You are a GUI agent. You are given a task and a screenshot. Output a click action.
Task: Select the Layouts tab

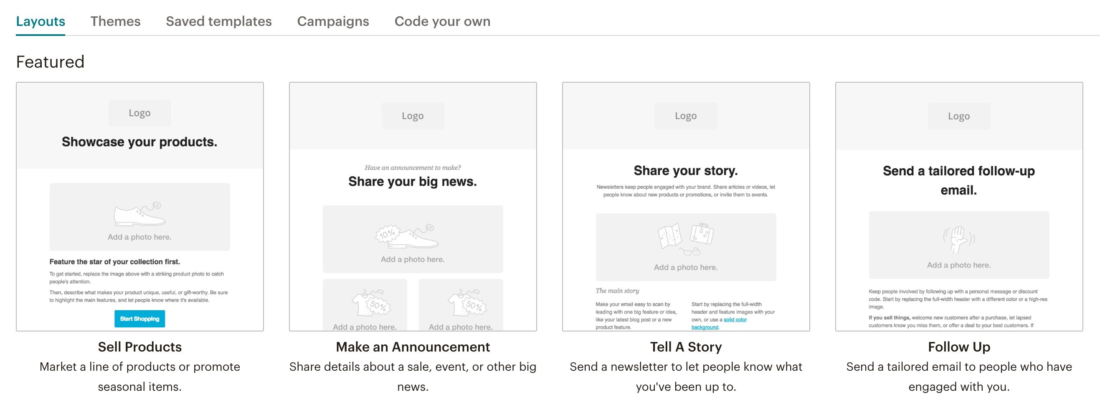[41, 21]
